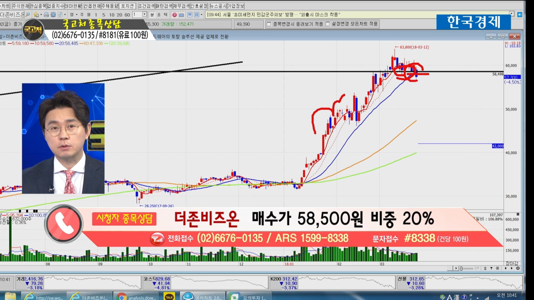Open KakaoTalk from the taskbar

pos(169,296)
